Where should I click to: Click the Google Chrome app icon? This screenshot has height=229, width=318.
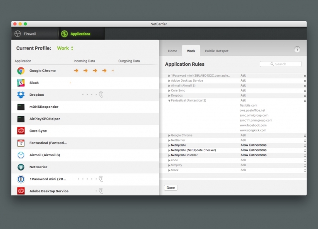[21, 71]
